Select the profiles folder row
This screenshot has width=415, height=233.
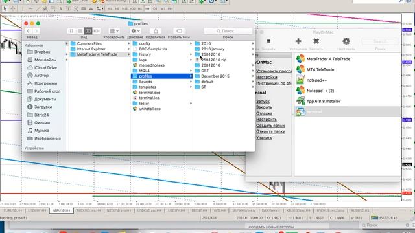161,76
